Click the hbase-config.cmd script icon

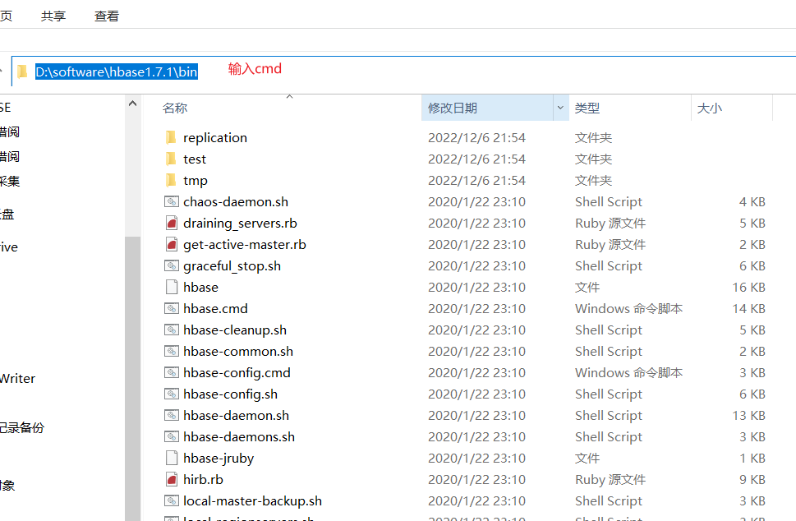coord(172,372)
